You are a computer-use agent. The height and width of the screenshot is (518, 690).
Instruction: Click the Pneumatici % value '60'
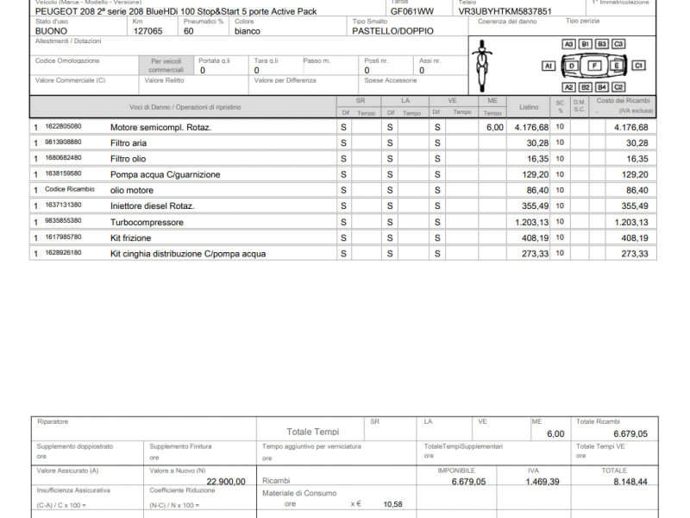point(189,31)
